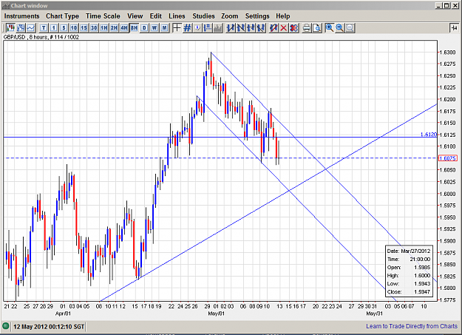Select the bar chart type icon
Image resolution: width=462 pixels, height=335 pixels.
[x=21, y=28]
